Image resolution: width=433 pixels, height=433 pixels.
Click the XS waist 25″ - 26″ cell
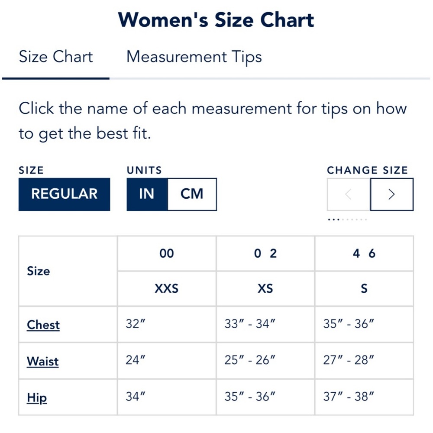[x=250, y=360]
